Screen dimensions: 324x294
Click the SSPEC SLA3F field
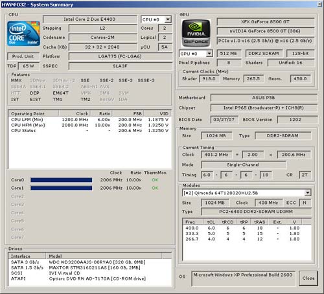pos(120,66)
